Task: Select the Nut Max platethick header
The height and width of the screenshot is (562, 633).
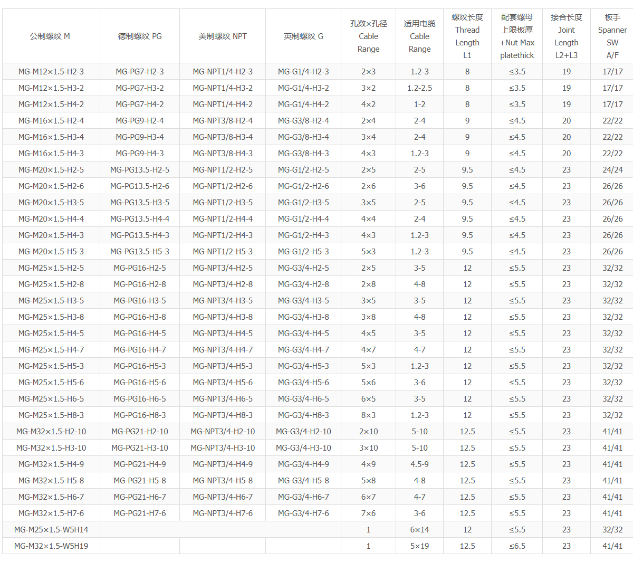Action: pos(517,36)
